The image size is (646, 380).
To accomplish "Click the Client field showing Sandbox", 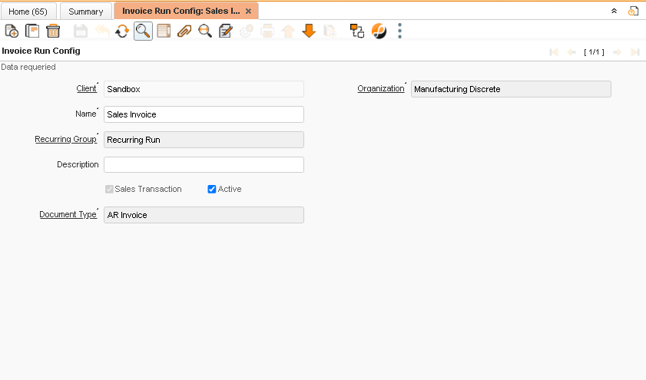I will pyautogui.click(x=204, y=89).
